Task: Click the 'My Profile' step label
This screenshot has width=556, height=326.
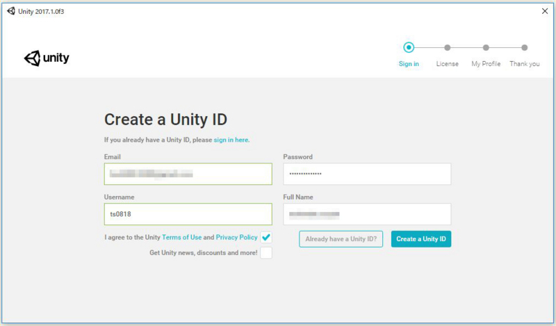Action: 486,64
